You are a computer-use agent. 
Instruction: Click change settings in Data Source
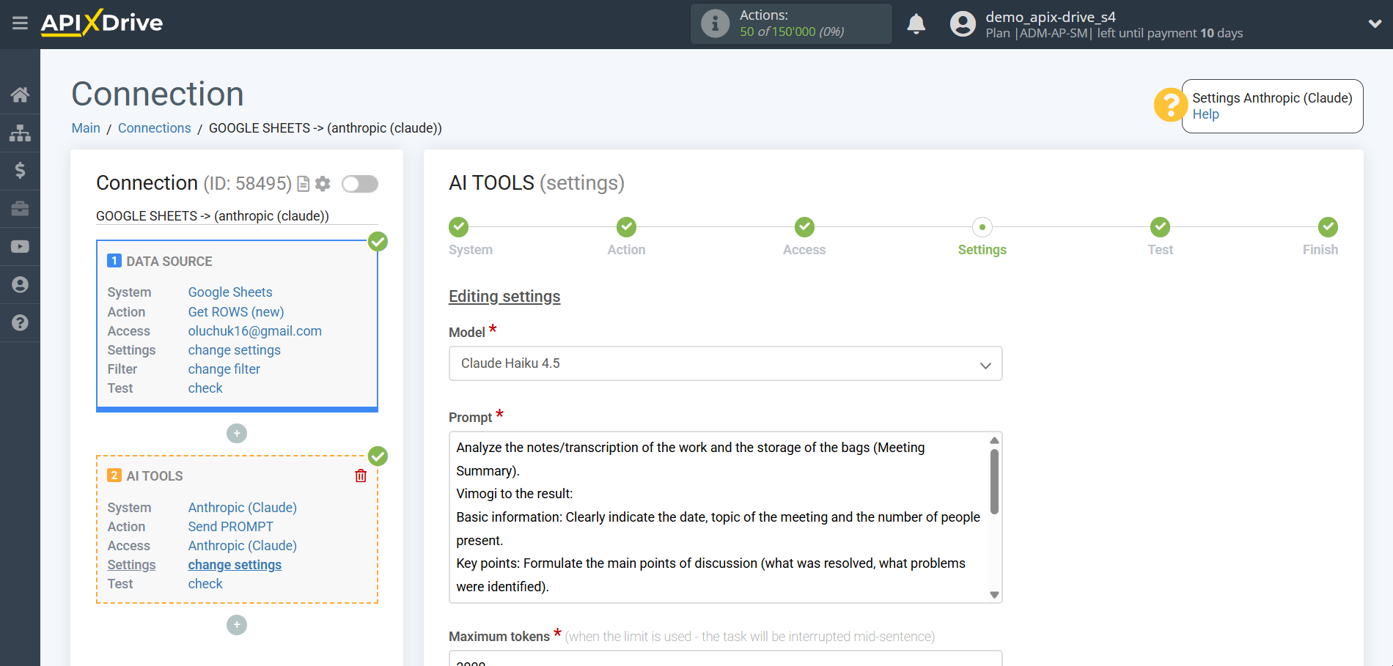click(x=235, y=350)
